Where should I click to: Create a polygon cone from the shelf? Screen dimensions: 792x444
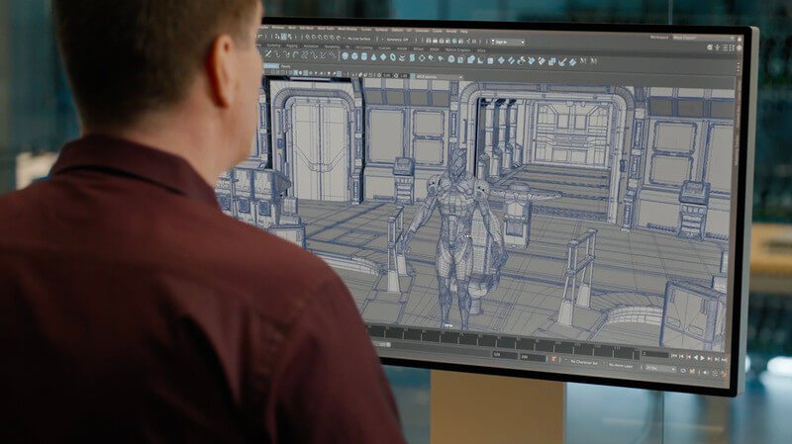point(374,57)
